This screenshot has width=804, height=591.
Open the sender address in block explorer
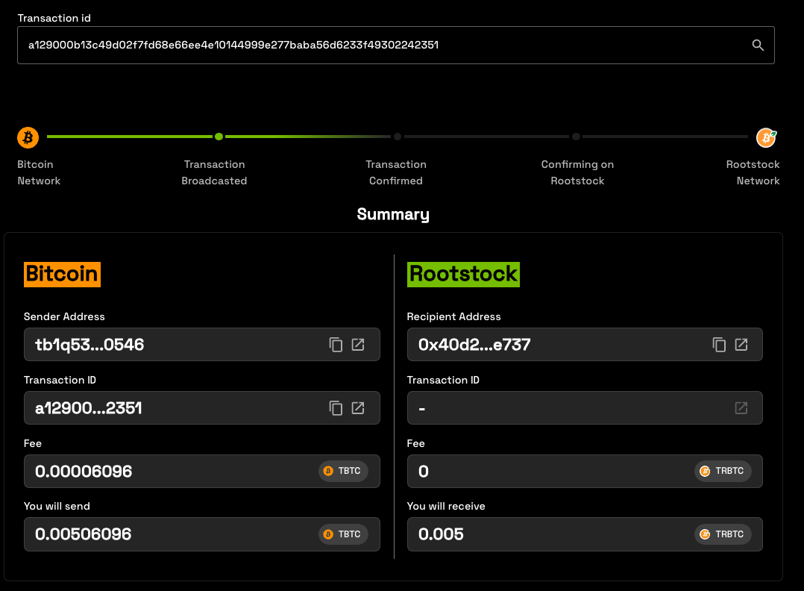[x=357, y=345]
